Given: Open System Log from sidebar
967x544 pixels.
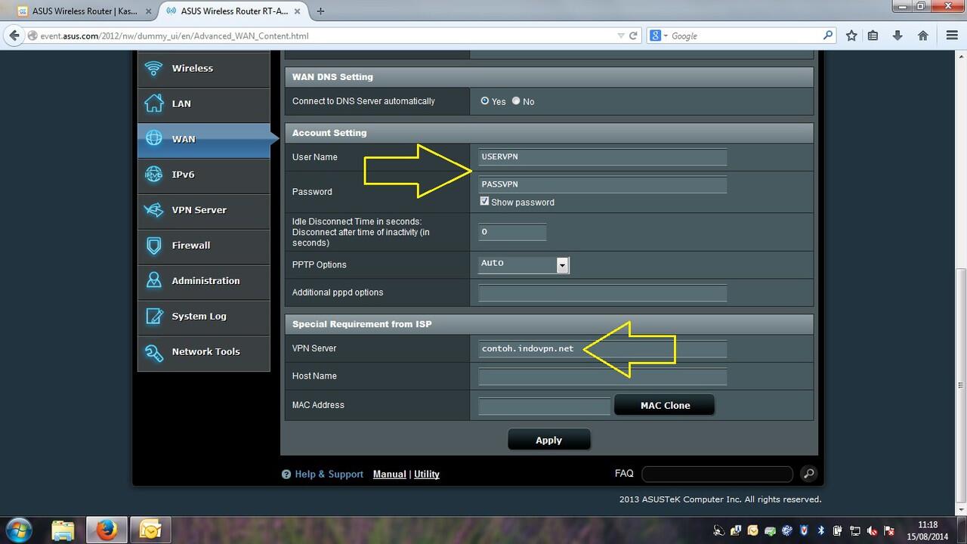Looking at the screenshot, I should (204, 316).
